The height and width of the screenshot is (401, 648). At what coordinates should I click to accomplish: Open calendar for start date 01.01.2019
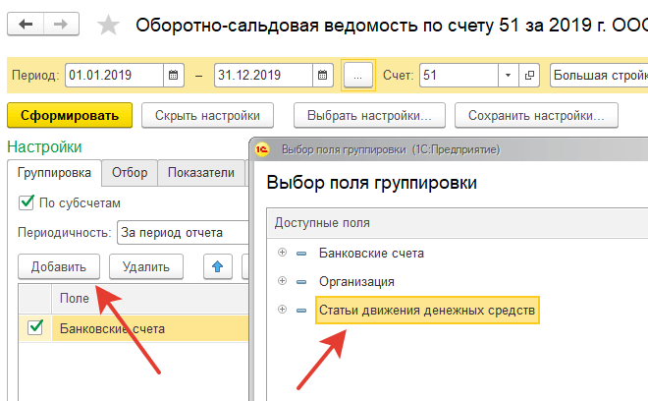tap(173, 75)
